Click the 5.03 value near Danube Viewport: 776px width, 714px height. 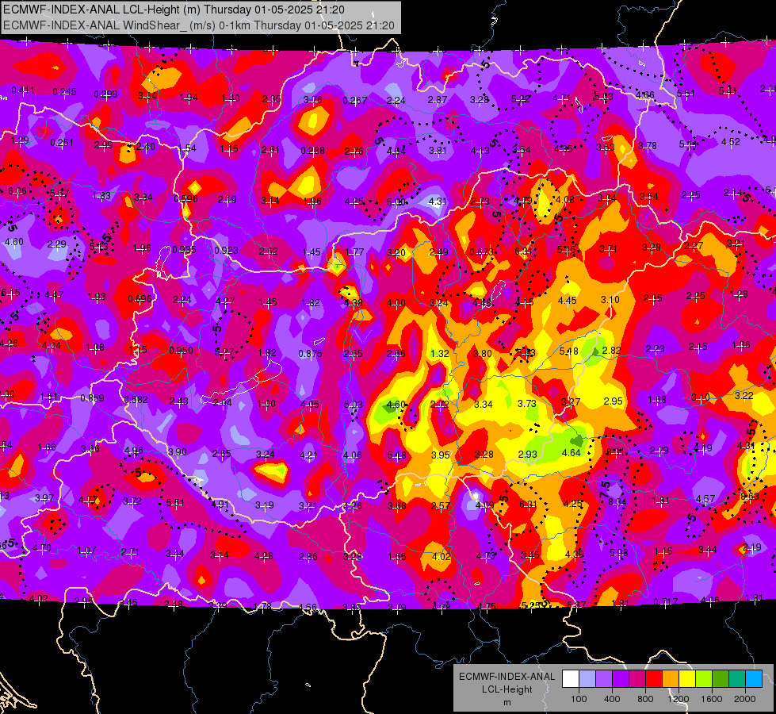(x=354, y=405)
